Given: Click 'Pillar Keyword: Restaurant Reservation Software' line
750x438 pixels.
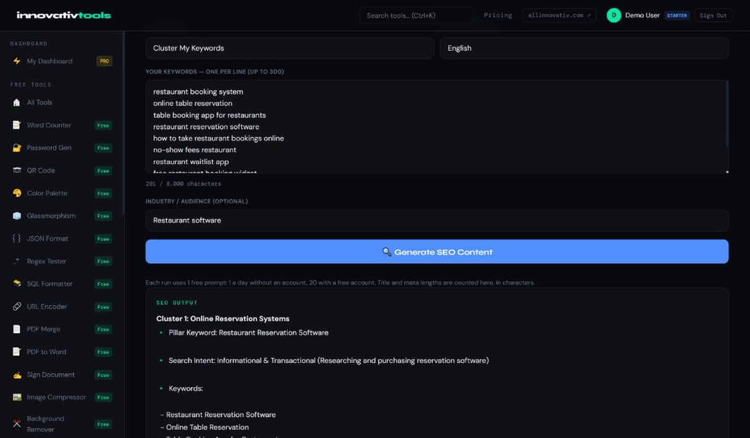Looking at the screenshot, I should [x=248, y=333].
